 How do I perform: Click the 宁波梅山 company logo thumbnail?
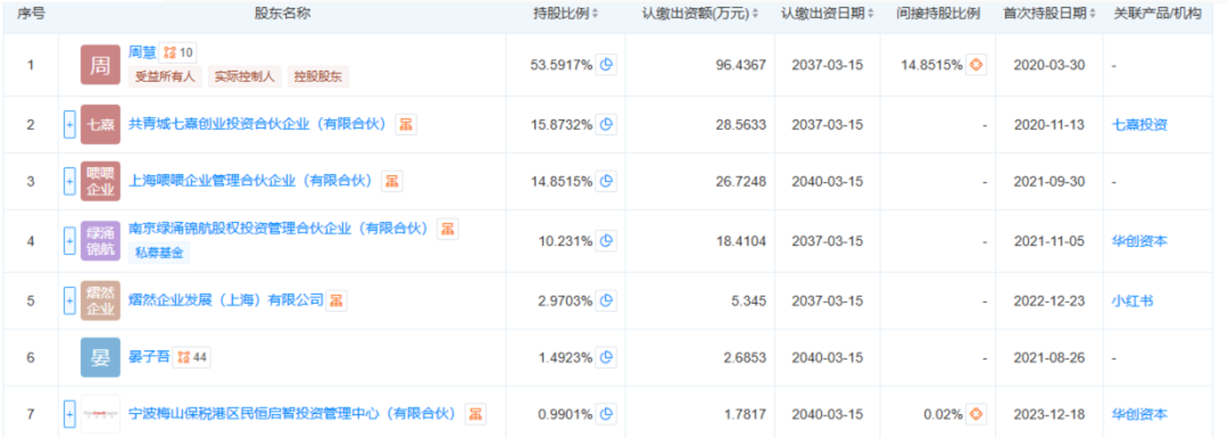[101, 414]
